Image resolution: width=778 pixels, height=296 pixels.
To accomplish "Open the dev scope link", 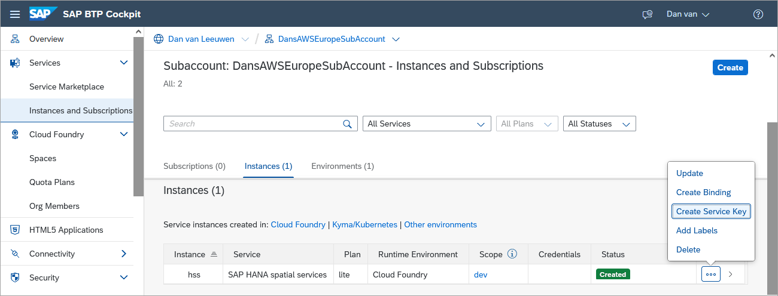I will (x=481, y=275).
